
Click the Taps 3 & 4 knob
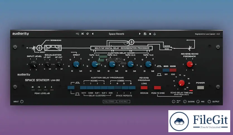click(x=112, y=64)
